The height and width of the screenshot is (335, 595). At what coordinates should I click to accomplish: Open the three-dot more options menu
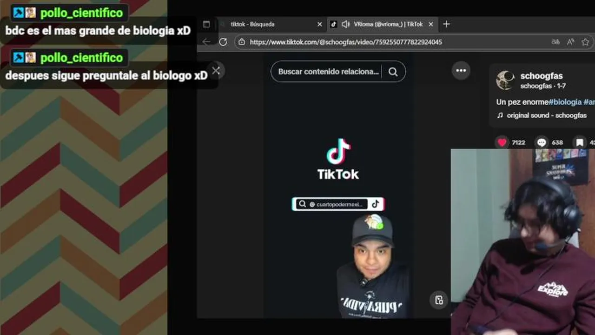click(461, 71)
